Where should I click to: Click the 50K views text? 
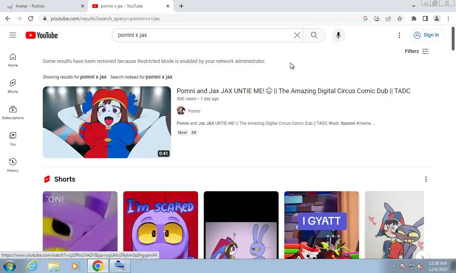coord(186,99)
